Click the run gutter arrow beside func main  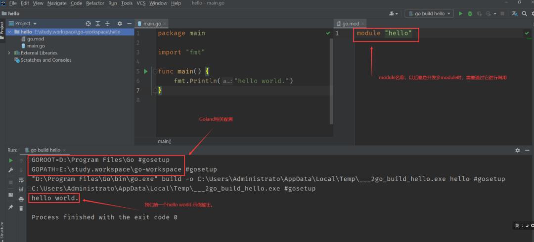tap(145, 71)
